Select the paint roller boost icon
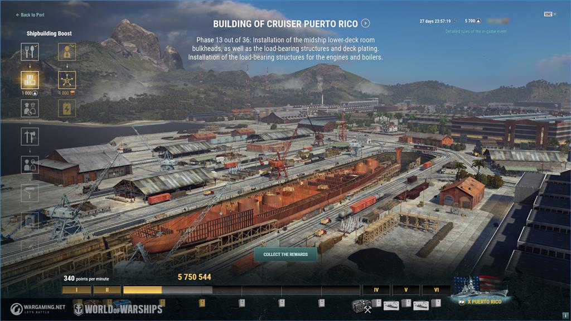Viewport: 571px width, 321px height. pos(30,192)
